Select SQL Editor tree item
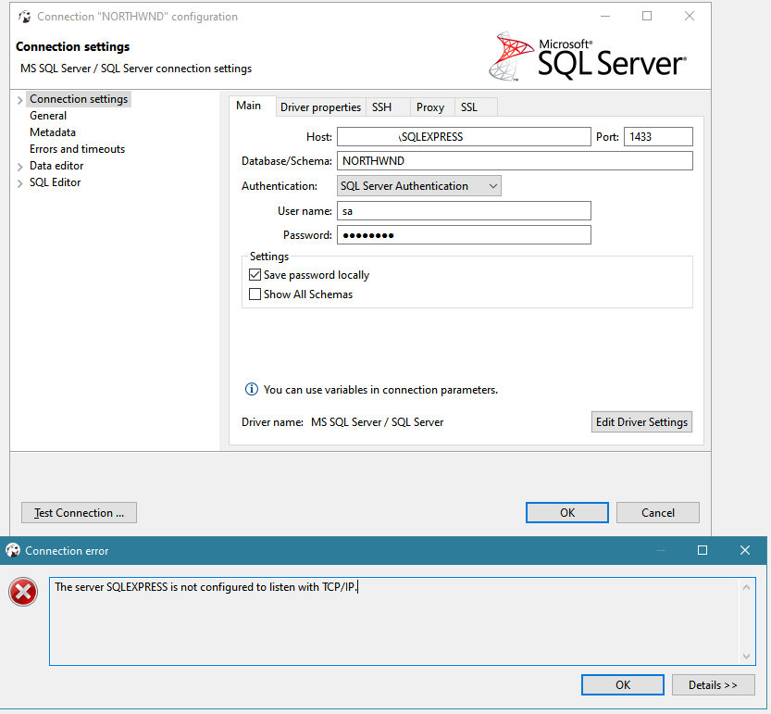 [56, 182]
